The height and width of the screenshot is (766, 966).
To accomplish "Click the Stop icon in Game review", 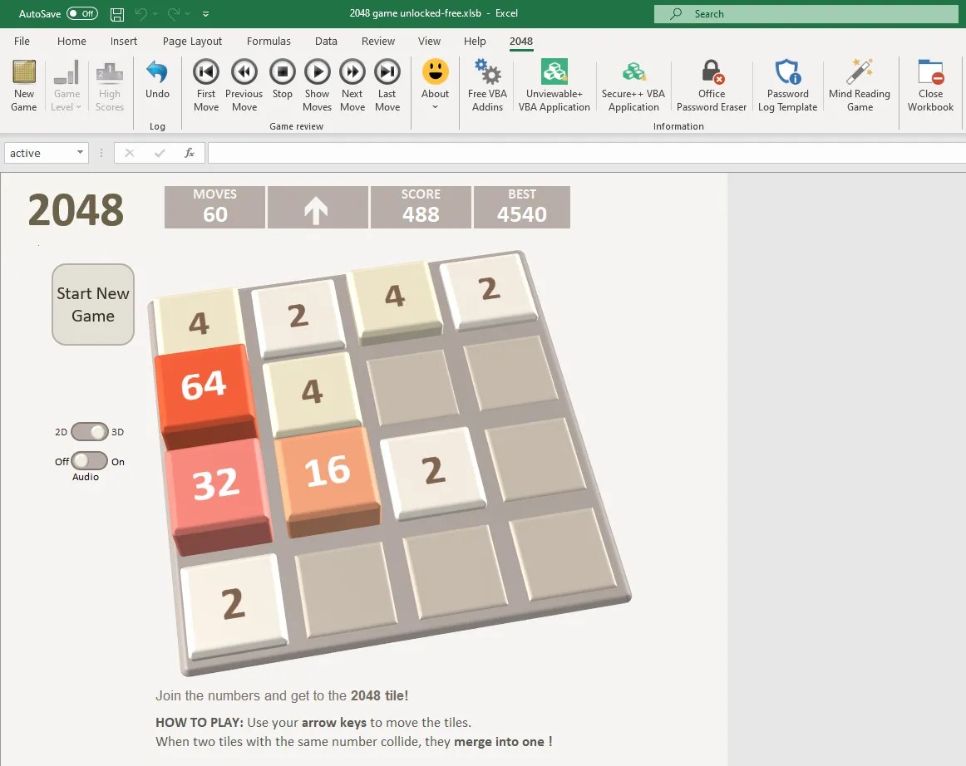I will point(283,71).
